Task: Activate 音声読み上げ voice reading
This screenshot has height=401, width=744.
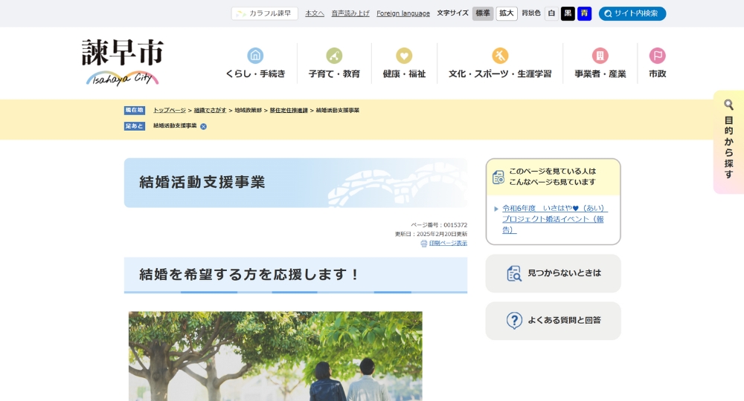Action: tap(350, 13)
